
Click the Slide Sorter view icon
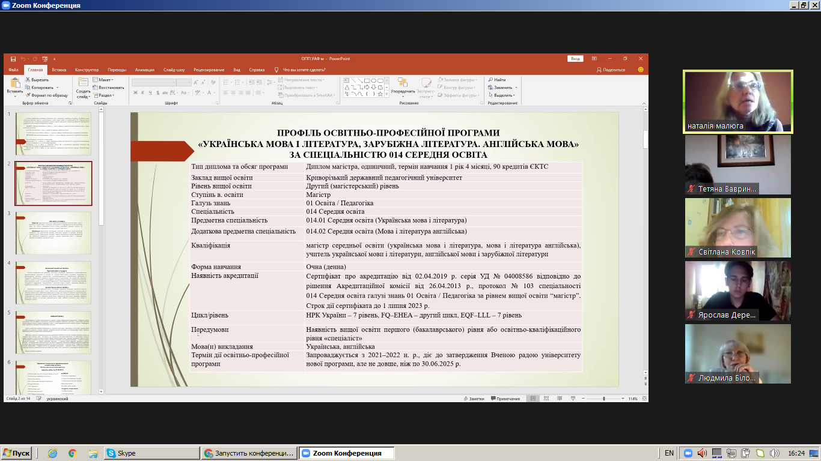(546, 399)
